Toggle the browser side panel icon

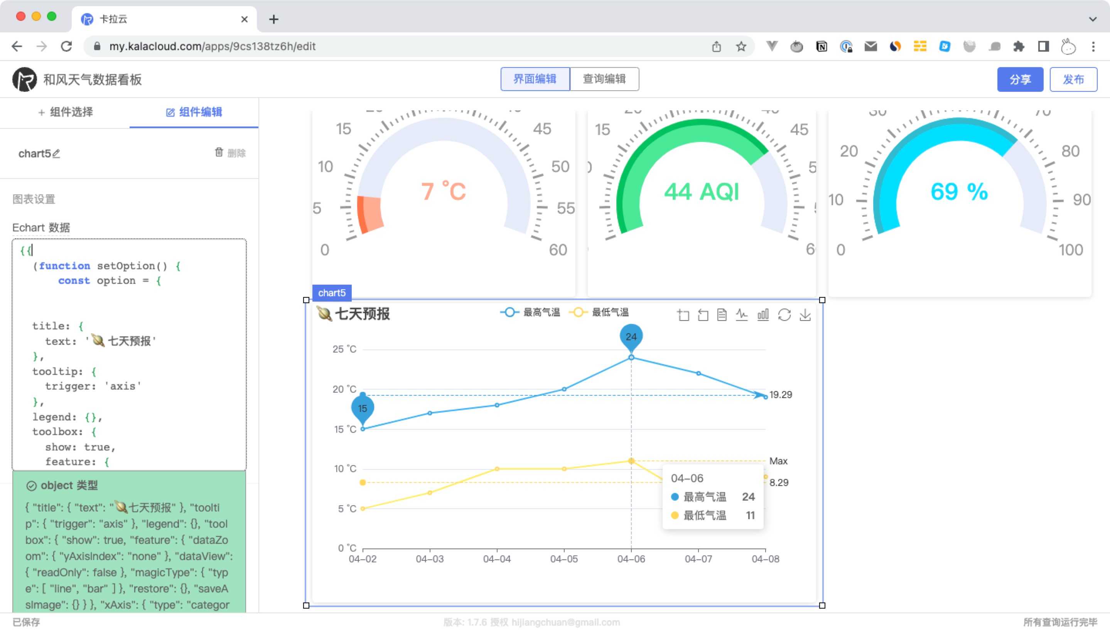(1043, 46)
